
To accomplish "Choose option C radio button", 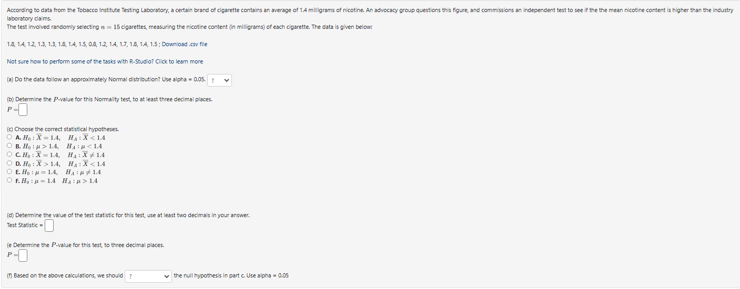I will point(10,155).
